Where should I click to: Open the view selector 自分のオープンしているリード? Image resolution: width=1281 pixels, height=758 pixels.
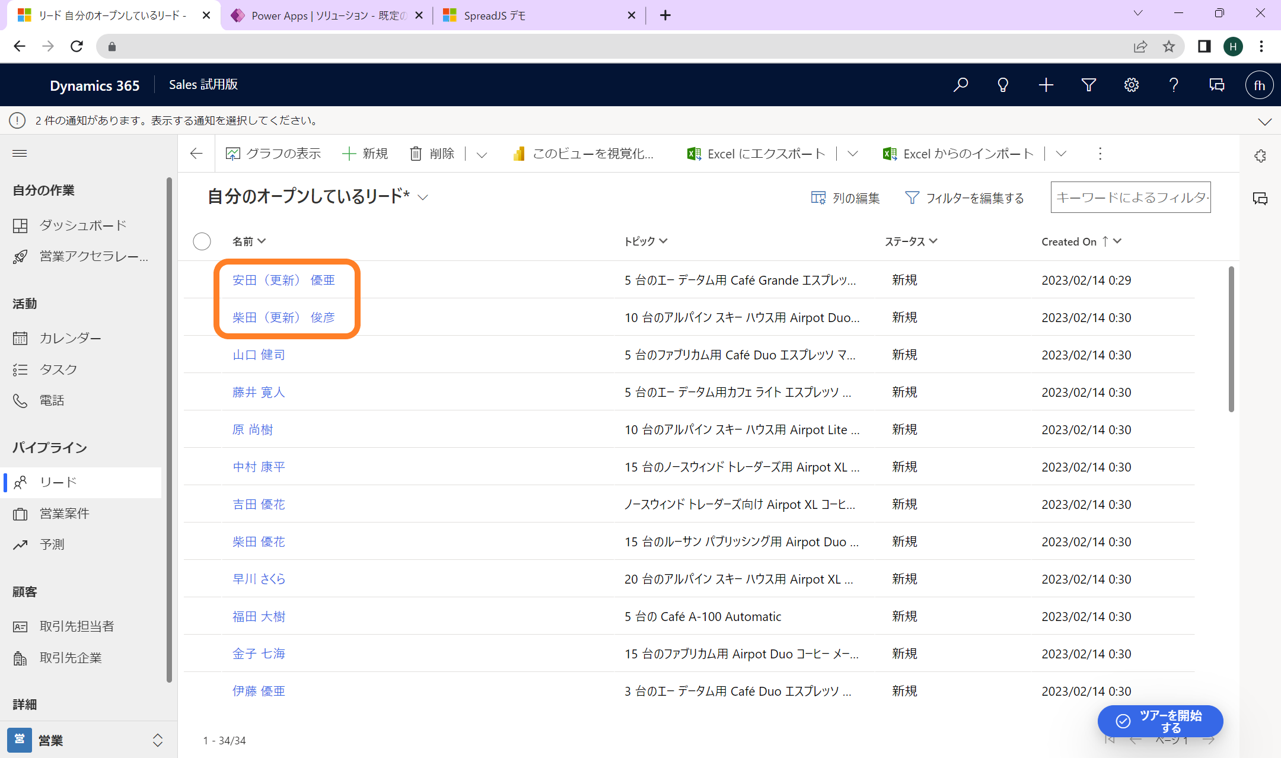coord(317,196)
